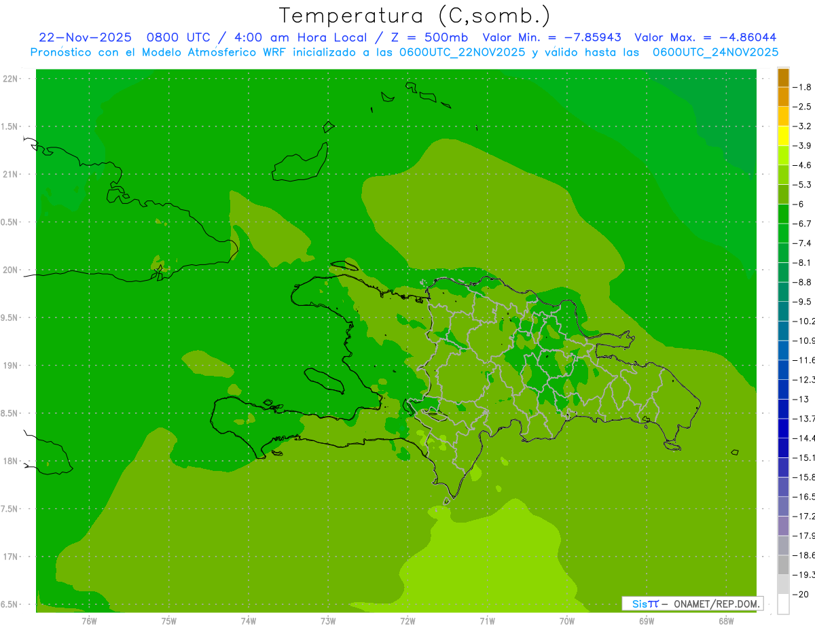
Task: Click the '-13' legend value
Action: (801, 399)
